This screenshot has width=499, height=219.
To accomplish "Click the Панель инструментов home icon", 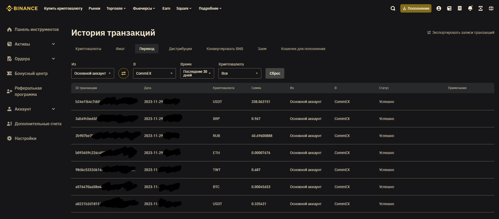I will [x=10, y=30].
